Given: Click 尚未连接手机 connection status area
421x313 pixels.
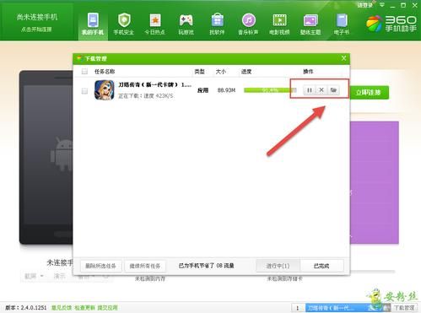Looking at the screenshot, I should pyautogui.click(x=36, y=22).
